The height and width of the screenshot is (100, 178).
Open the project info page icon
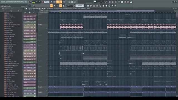103,6
